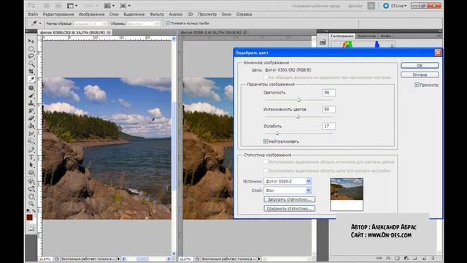This screenshot has width=467, height=263.
Task: Select the Blur tool
Action: [31, 133]
